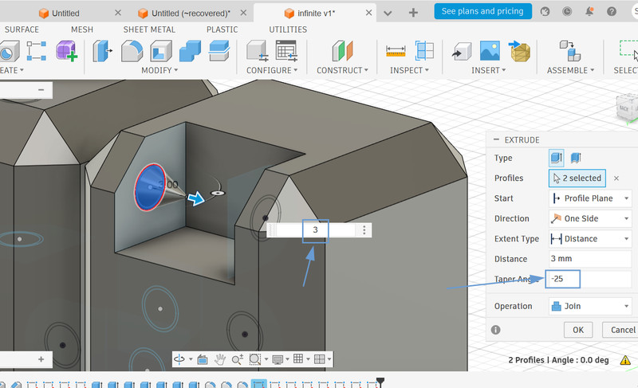
Task: Click the Zoom magnifier tool
Action: [x=238, y=360]
